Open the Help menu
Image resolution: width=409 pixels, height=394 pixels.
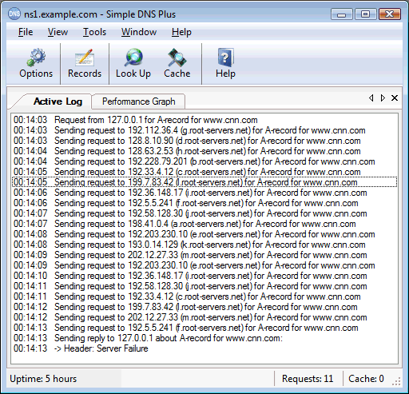pos(181,32)
